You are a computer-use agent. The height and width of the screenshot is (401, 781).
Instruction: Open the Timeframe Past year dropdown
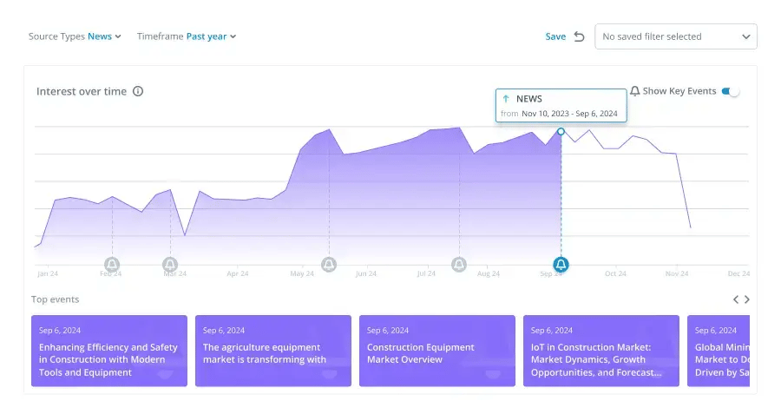[x=187, y=36]
